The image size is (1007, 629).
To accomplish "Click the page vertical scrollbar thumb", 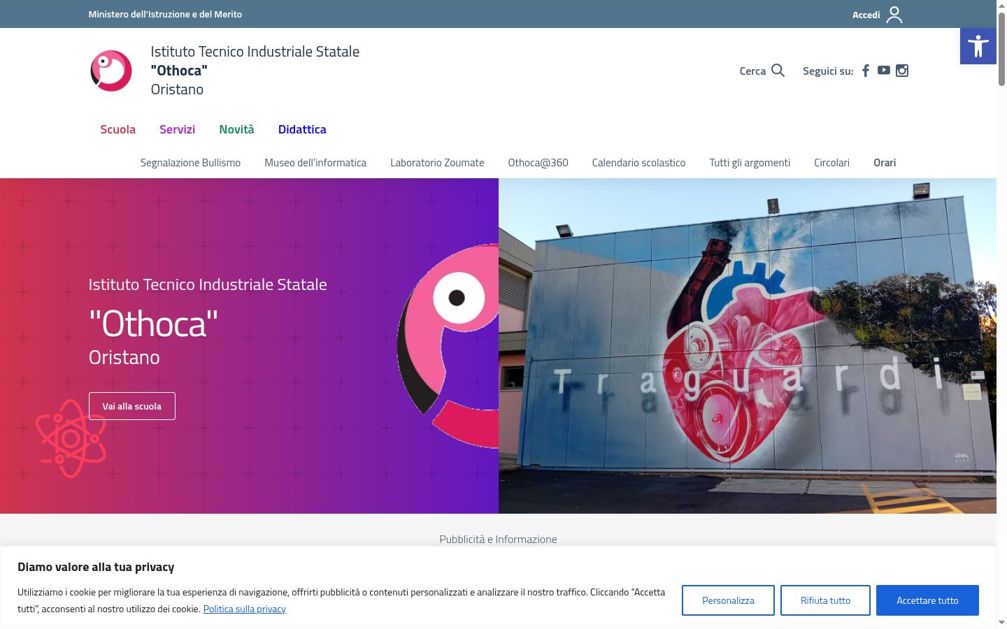I will pos(1002,49).
